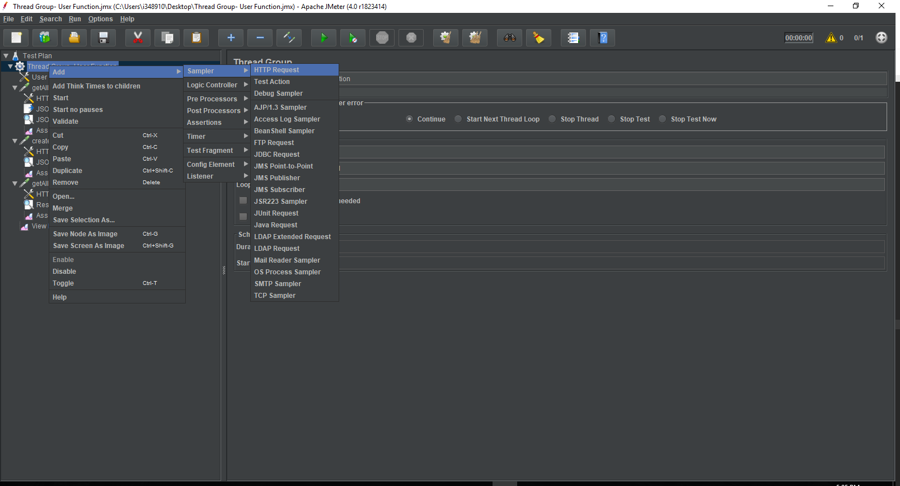
Task: Select the Stop Thread radio button
Action: (x=552, y=119)
